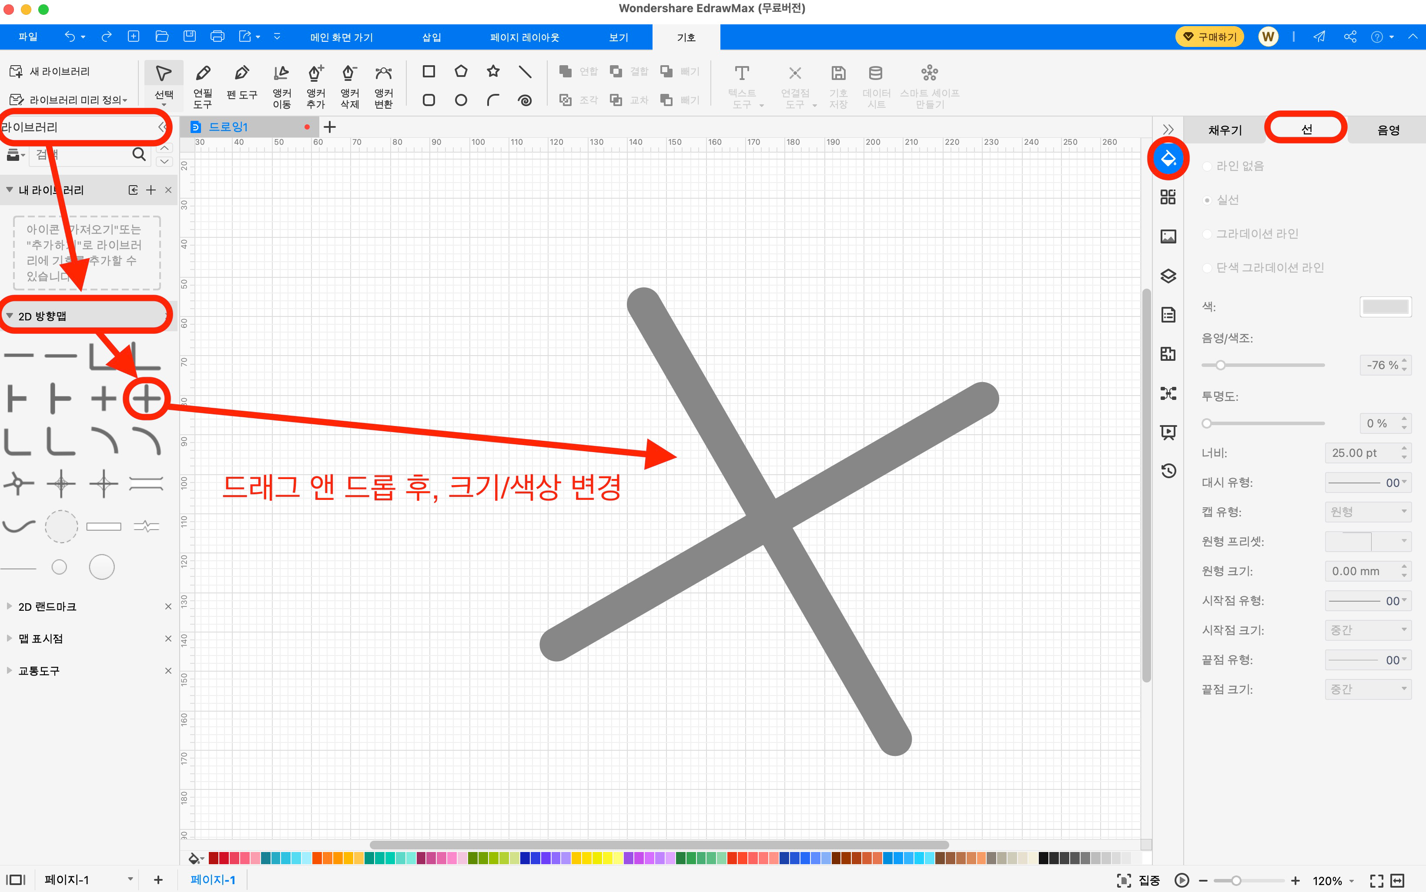Expand the 2D 랜드마크 library section
The height and width of the screenshot is (892, 1426).
[x=10, y=606]
